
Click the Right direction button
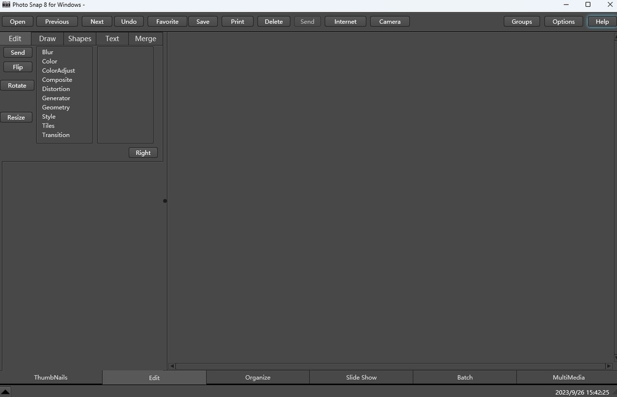click(143, 153)
